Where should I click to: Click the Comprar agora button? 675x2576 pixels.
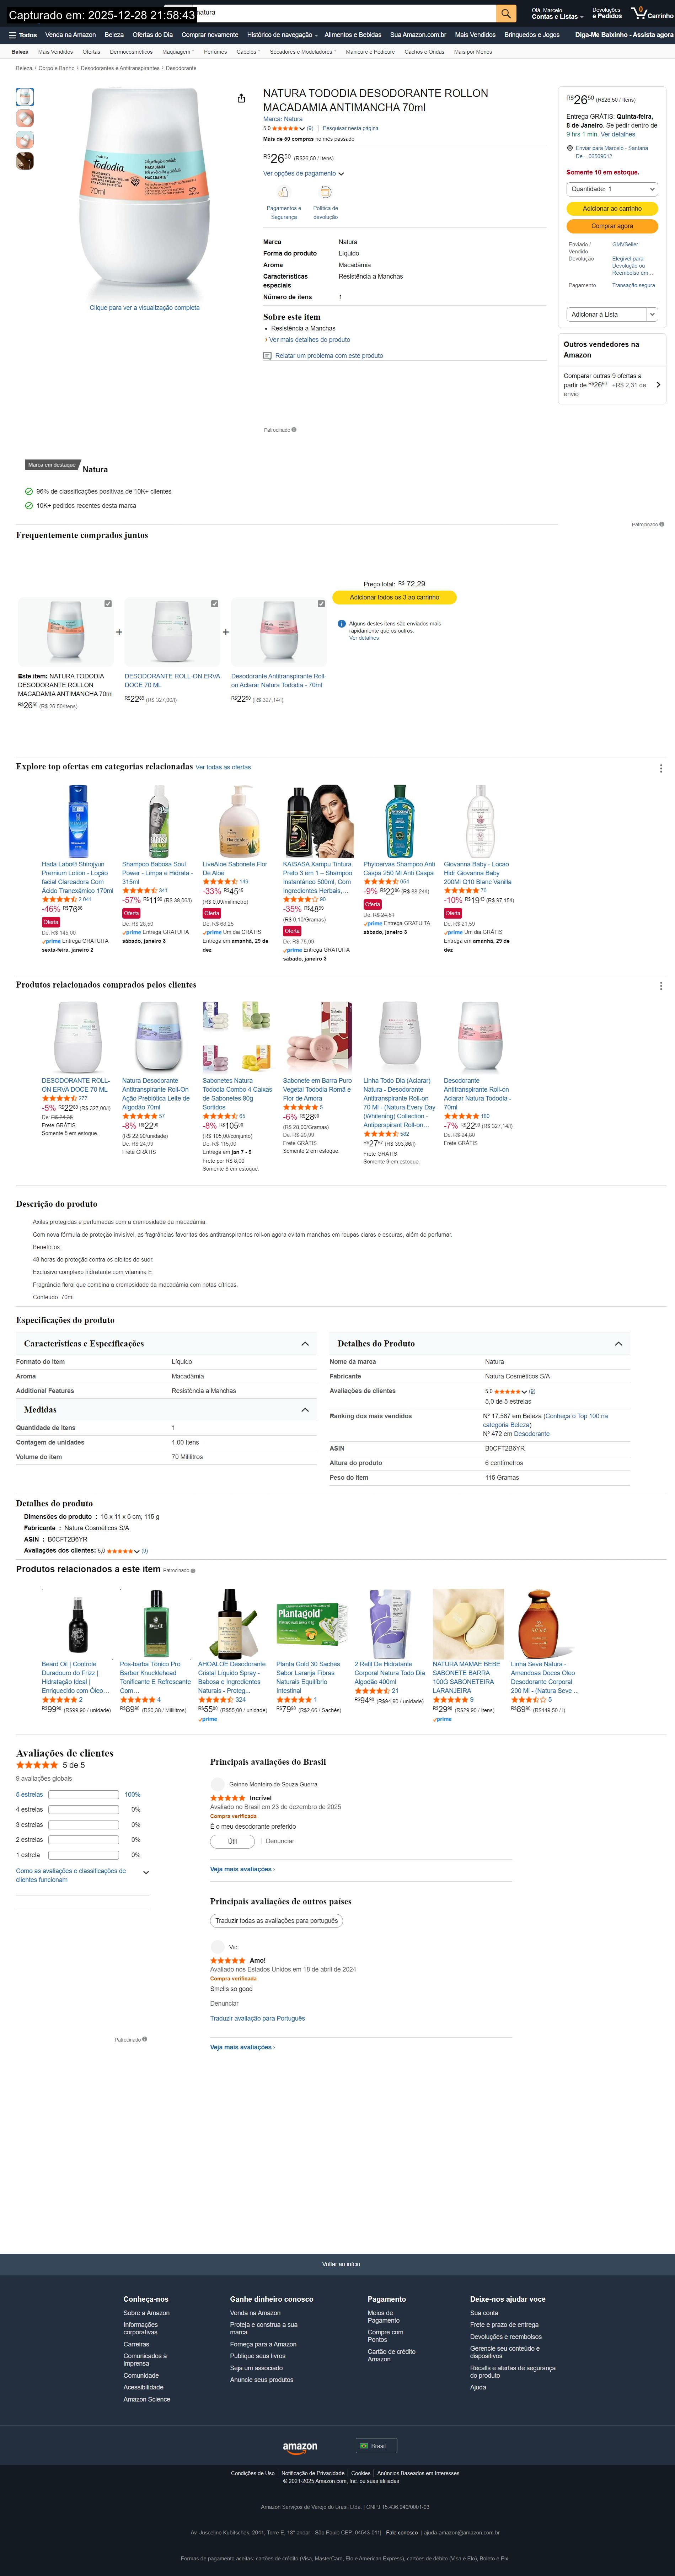612,226
